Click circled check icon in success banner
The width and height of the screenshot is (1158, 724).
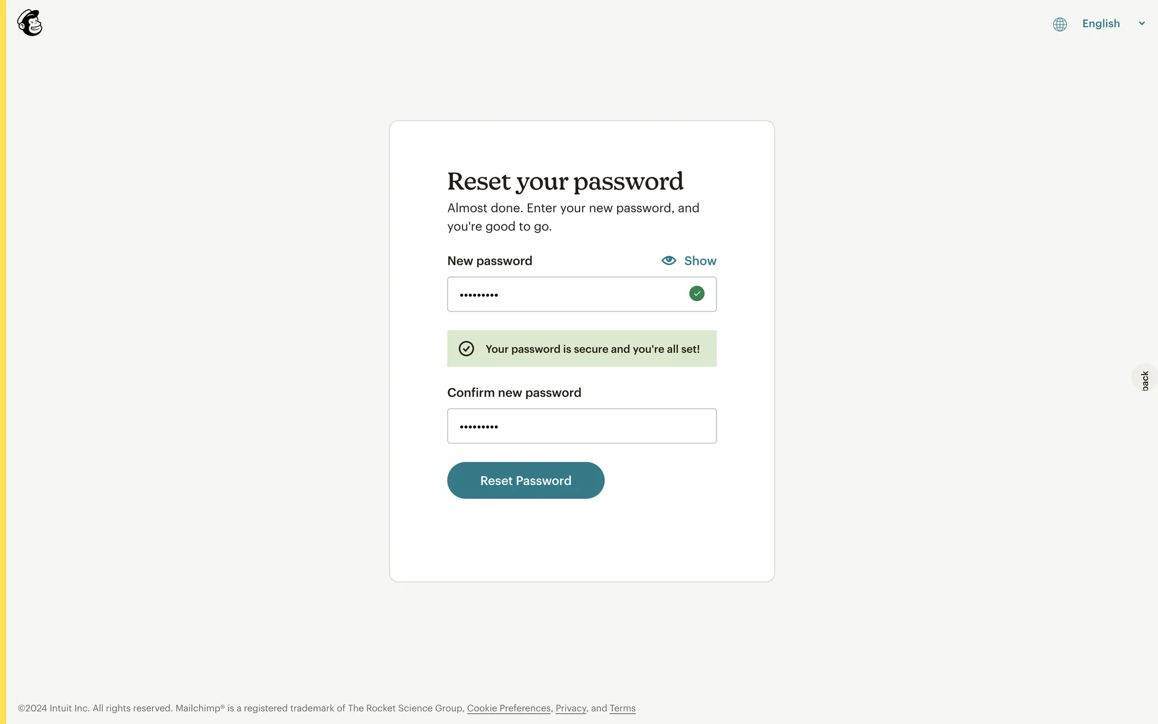[466, 349]
